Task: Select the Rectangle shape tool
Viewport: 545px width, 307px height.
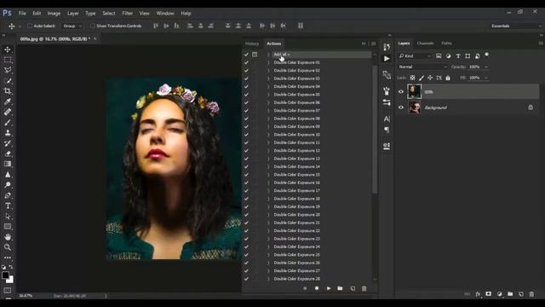Action: click(8, 227)
